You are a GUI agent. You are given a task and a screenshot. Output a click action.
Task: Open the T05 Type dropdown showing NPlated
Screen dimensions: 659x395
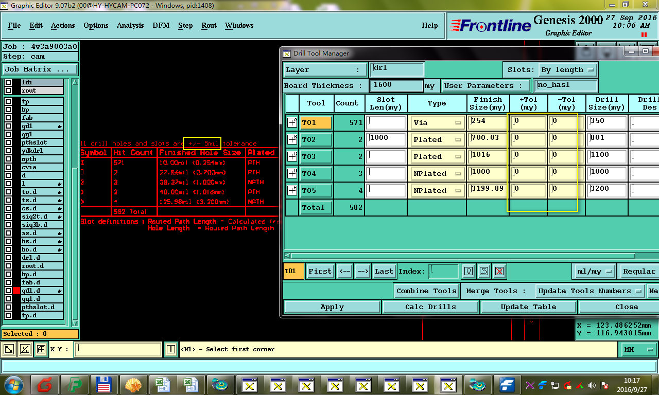point(437,190)
